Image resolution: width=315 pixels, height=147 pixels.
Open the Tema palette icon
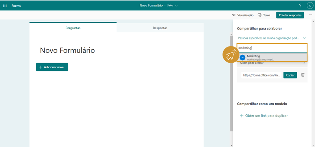260,15
